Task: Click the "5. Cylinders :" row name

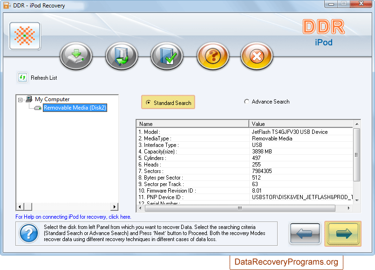Action: (x=152, y=158)
